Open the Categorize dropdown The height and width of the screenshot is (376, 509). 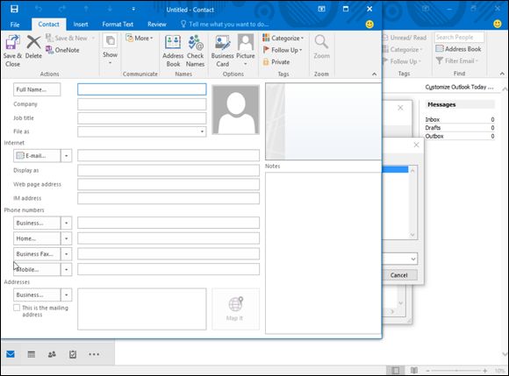point(283,38)
